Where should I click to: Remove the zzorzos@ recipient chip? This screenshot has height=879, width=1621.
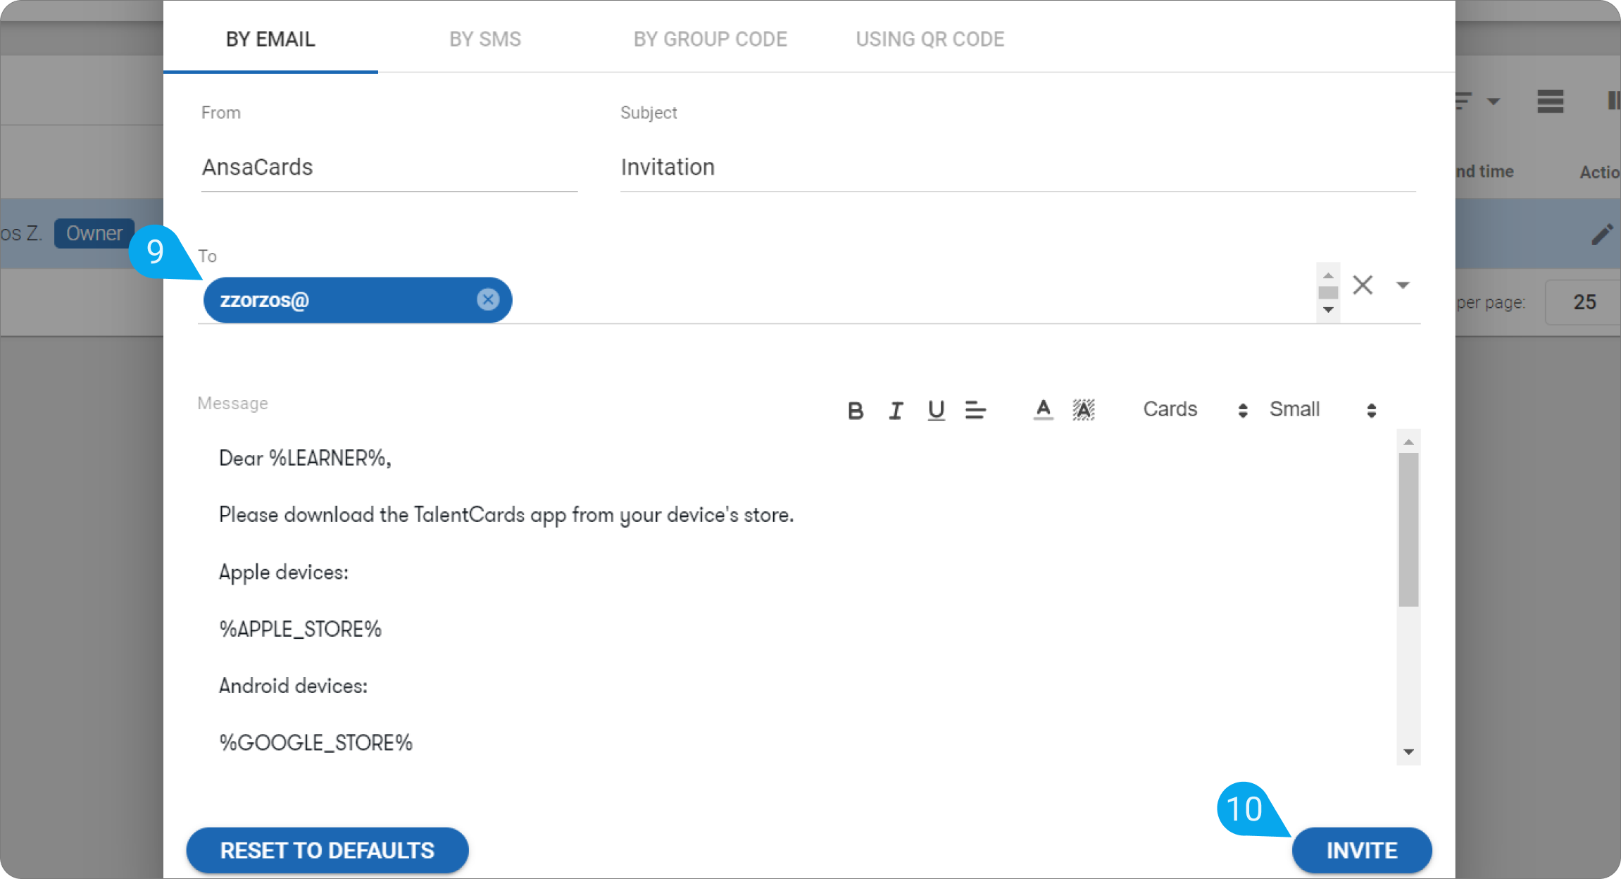pyautogui.click(x=488, y=300)
